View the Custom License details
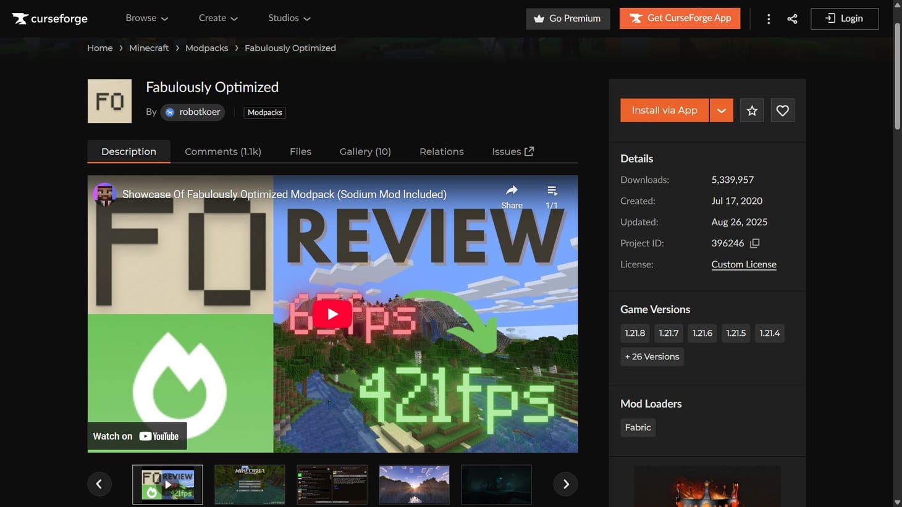This screenshot has width=902, height=507. click(x=743, y=264)
